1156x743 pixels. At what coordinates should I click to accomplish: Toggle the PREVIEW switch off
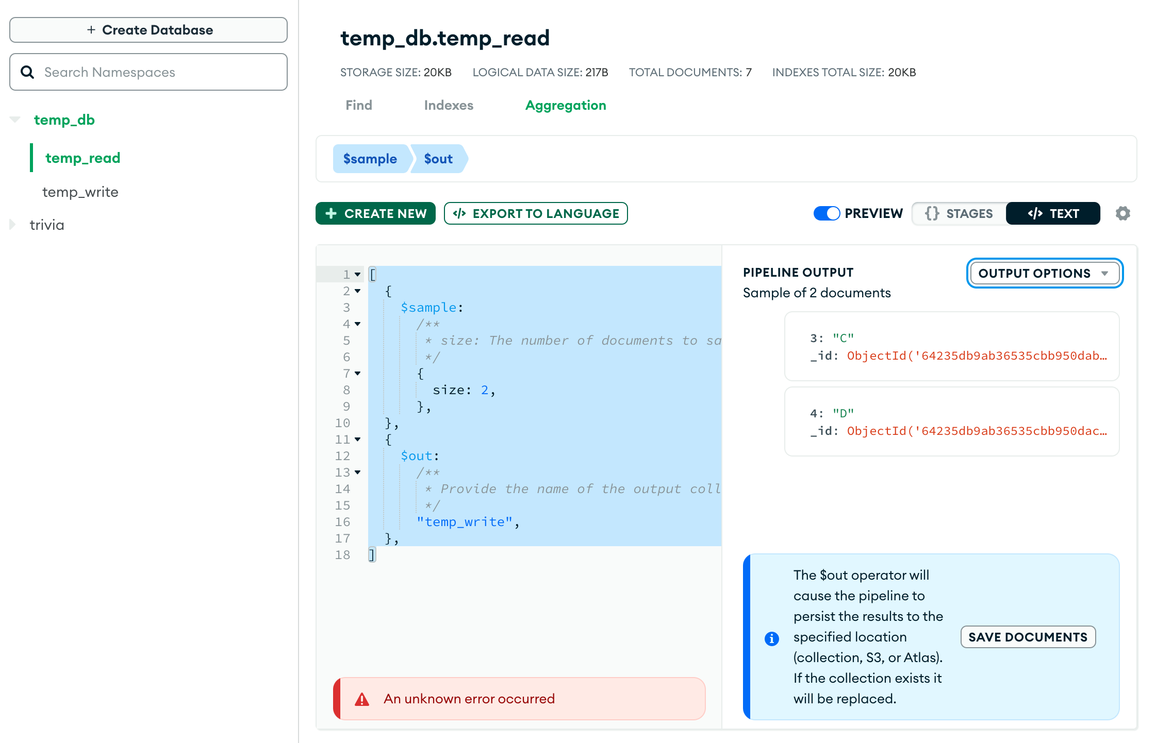(x=827, y=213)
